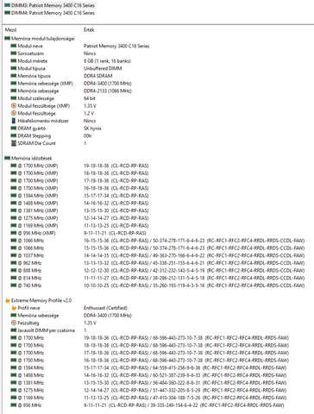The image size is (314, 414).
Task: Select the Unbuffered DIMM value
Action: 103,68
